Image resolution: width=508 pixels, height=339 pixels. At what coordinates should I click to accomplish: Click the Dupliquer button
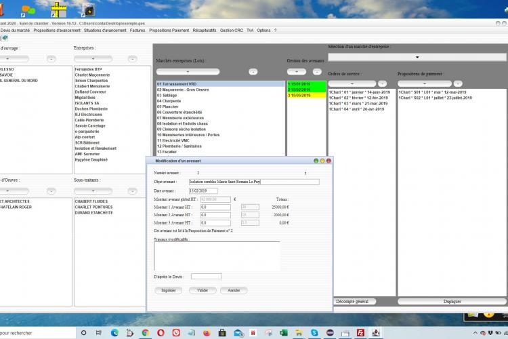452,301
